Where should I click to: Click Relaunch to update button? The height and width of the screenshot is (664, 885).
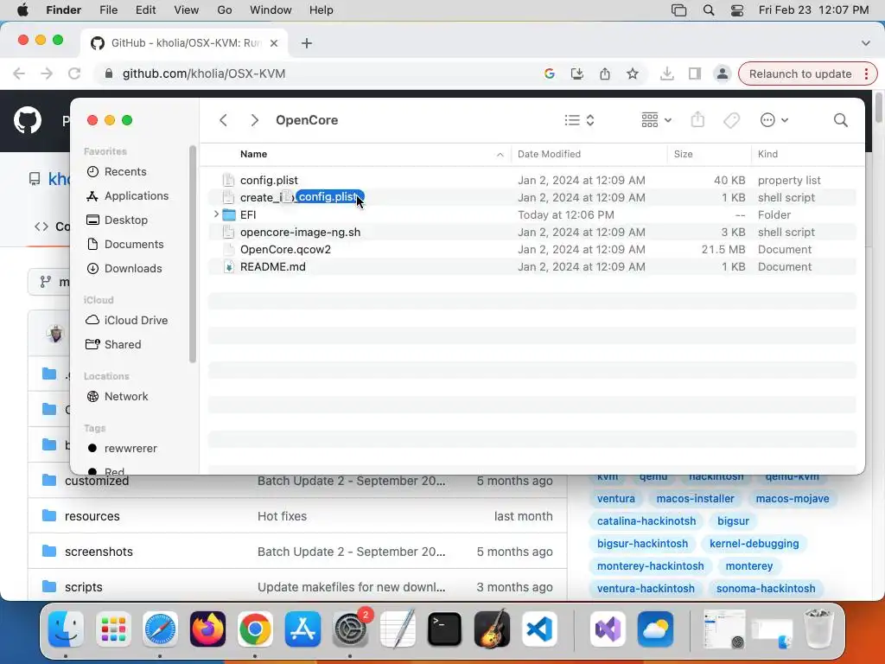pos(808,74)
